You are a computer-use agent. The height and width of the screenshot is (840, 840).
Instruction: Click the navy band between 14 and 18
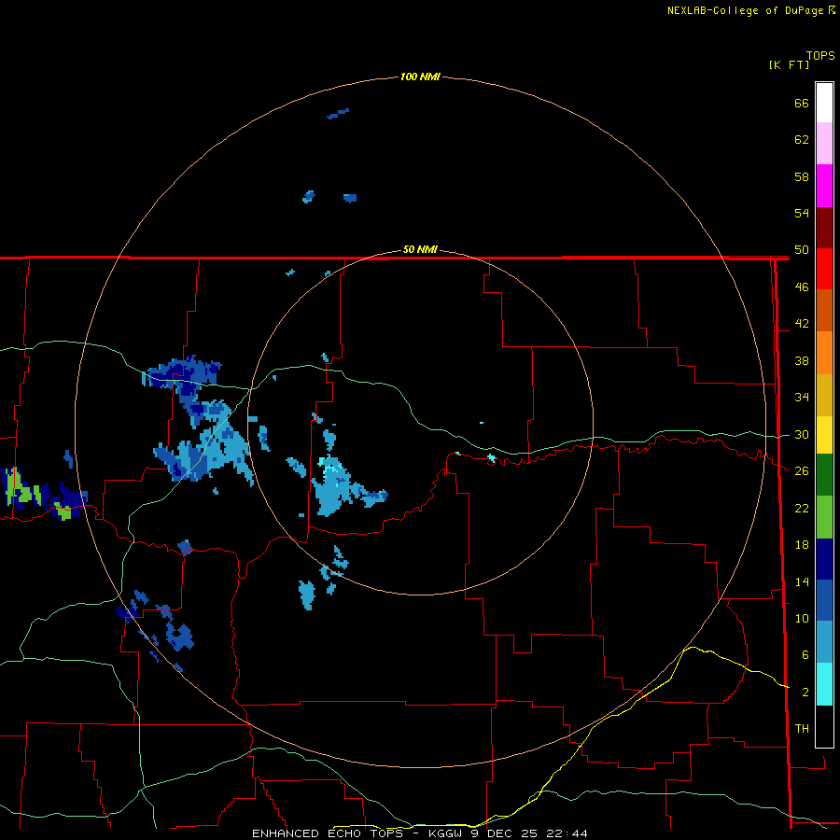[x=824, y=559]
